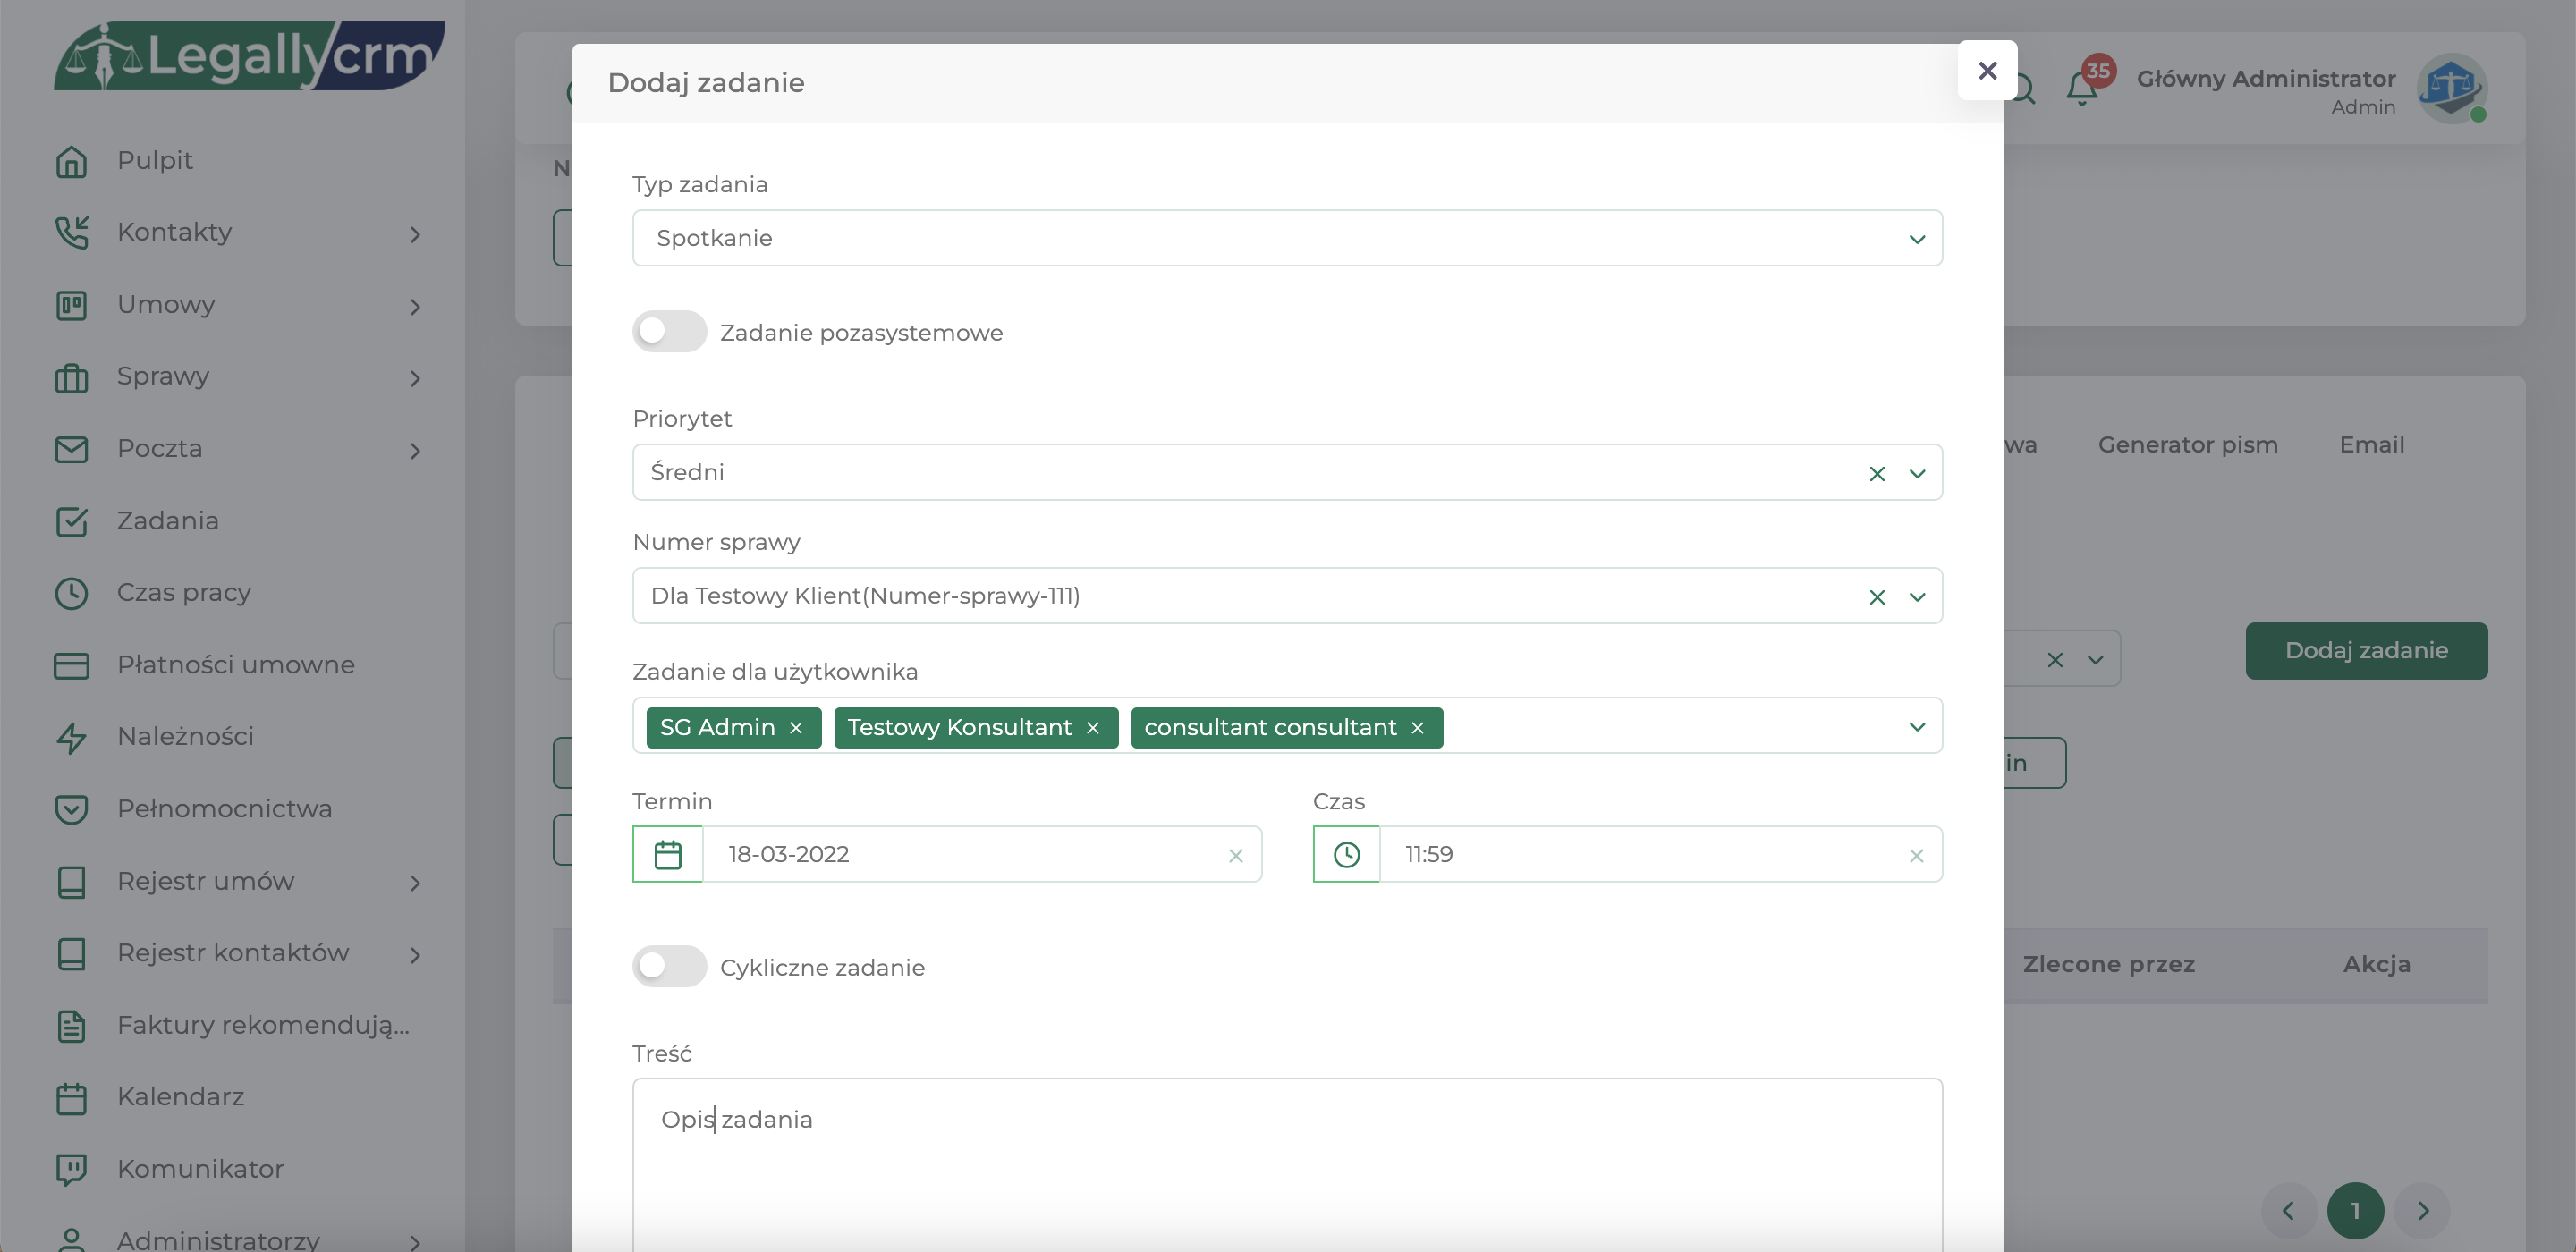Click the green Dodaj zadanie button
Screen dimensions: 2576x1252
click(x=2365, y=651)
